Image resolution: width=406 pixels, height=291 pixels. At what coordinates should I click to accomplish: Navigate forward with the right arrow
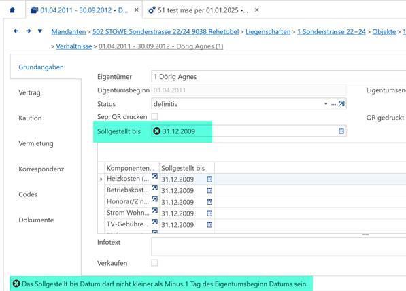click(x=29, y=31)
